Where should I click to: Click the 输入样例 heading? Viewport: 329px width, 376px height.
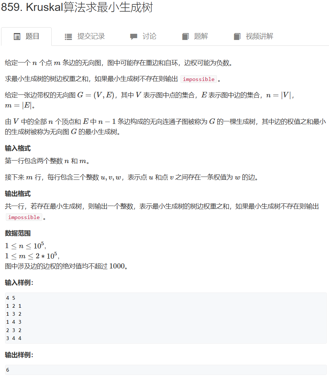19,283
